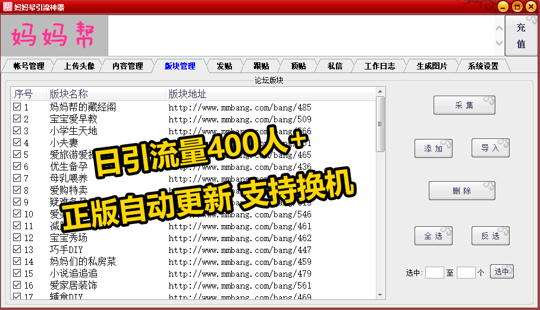Open the 生成图片 tab

pyautogui.click(x=432, y=66)
